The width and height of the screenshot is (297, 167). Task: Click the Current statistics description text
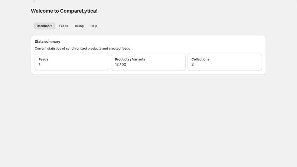82,49
